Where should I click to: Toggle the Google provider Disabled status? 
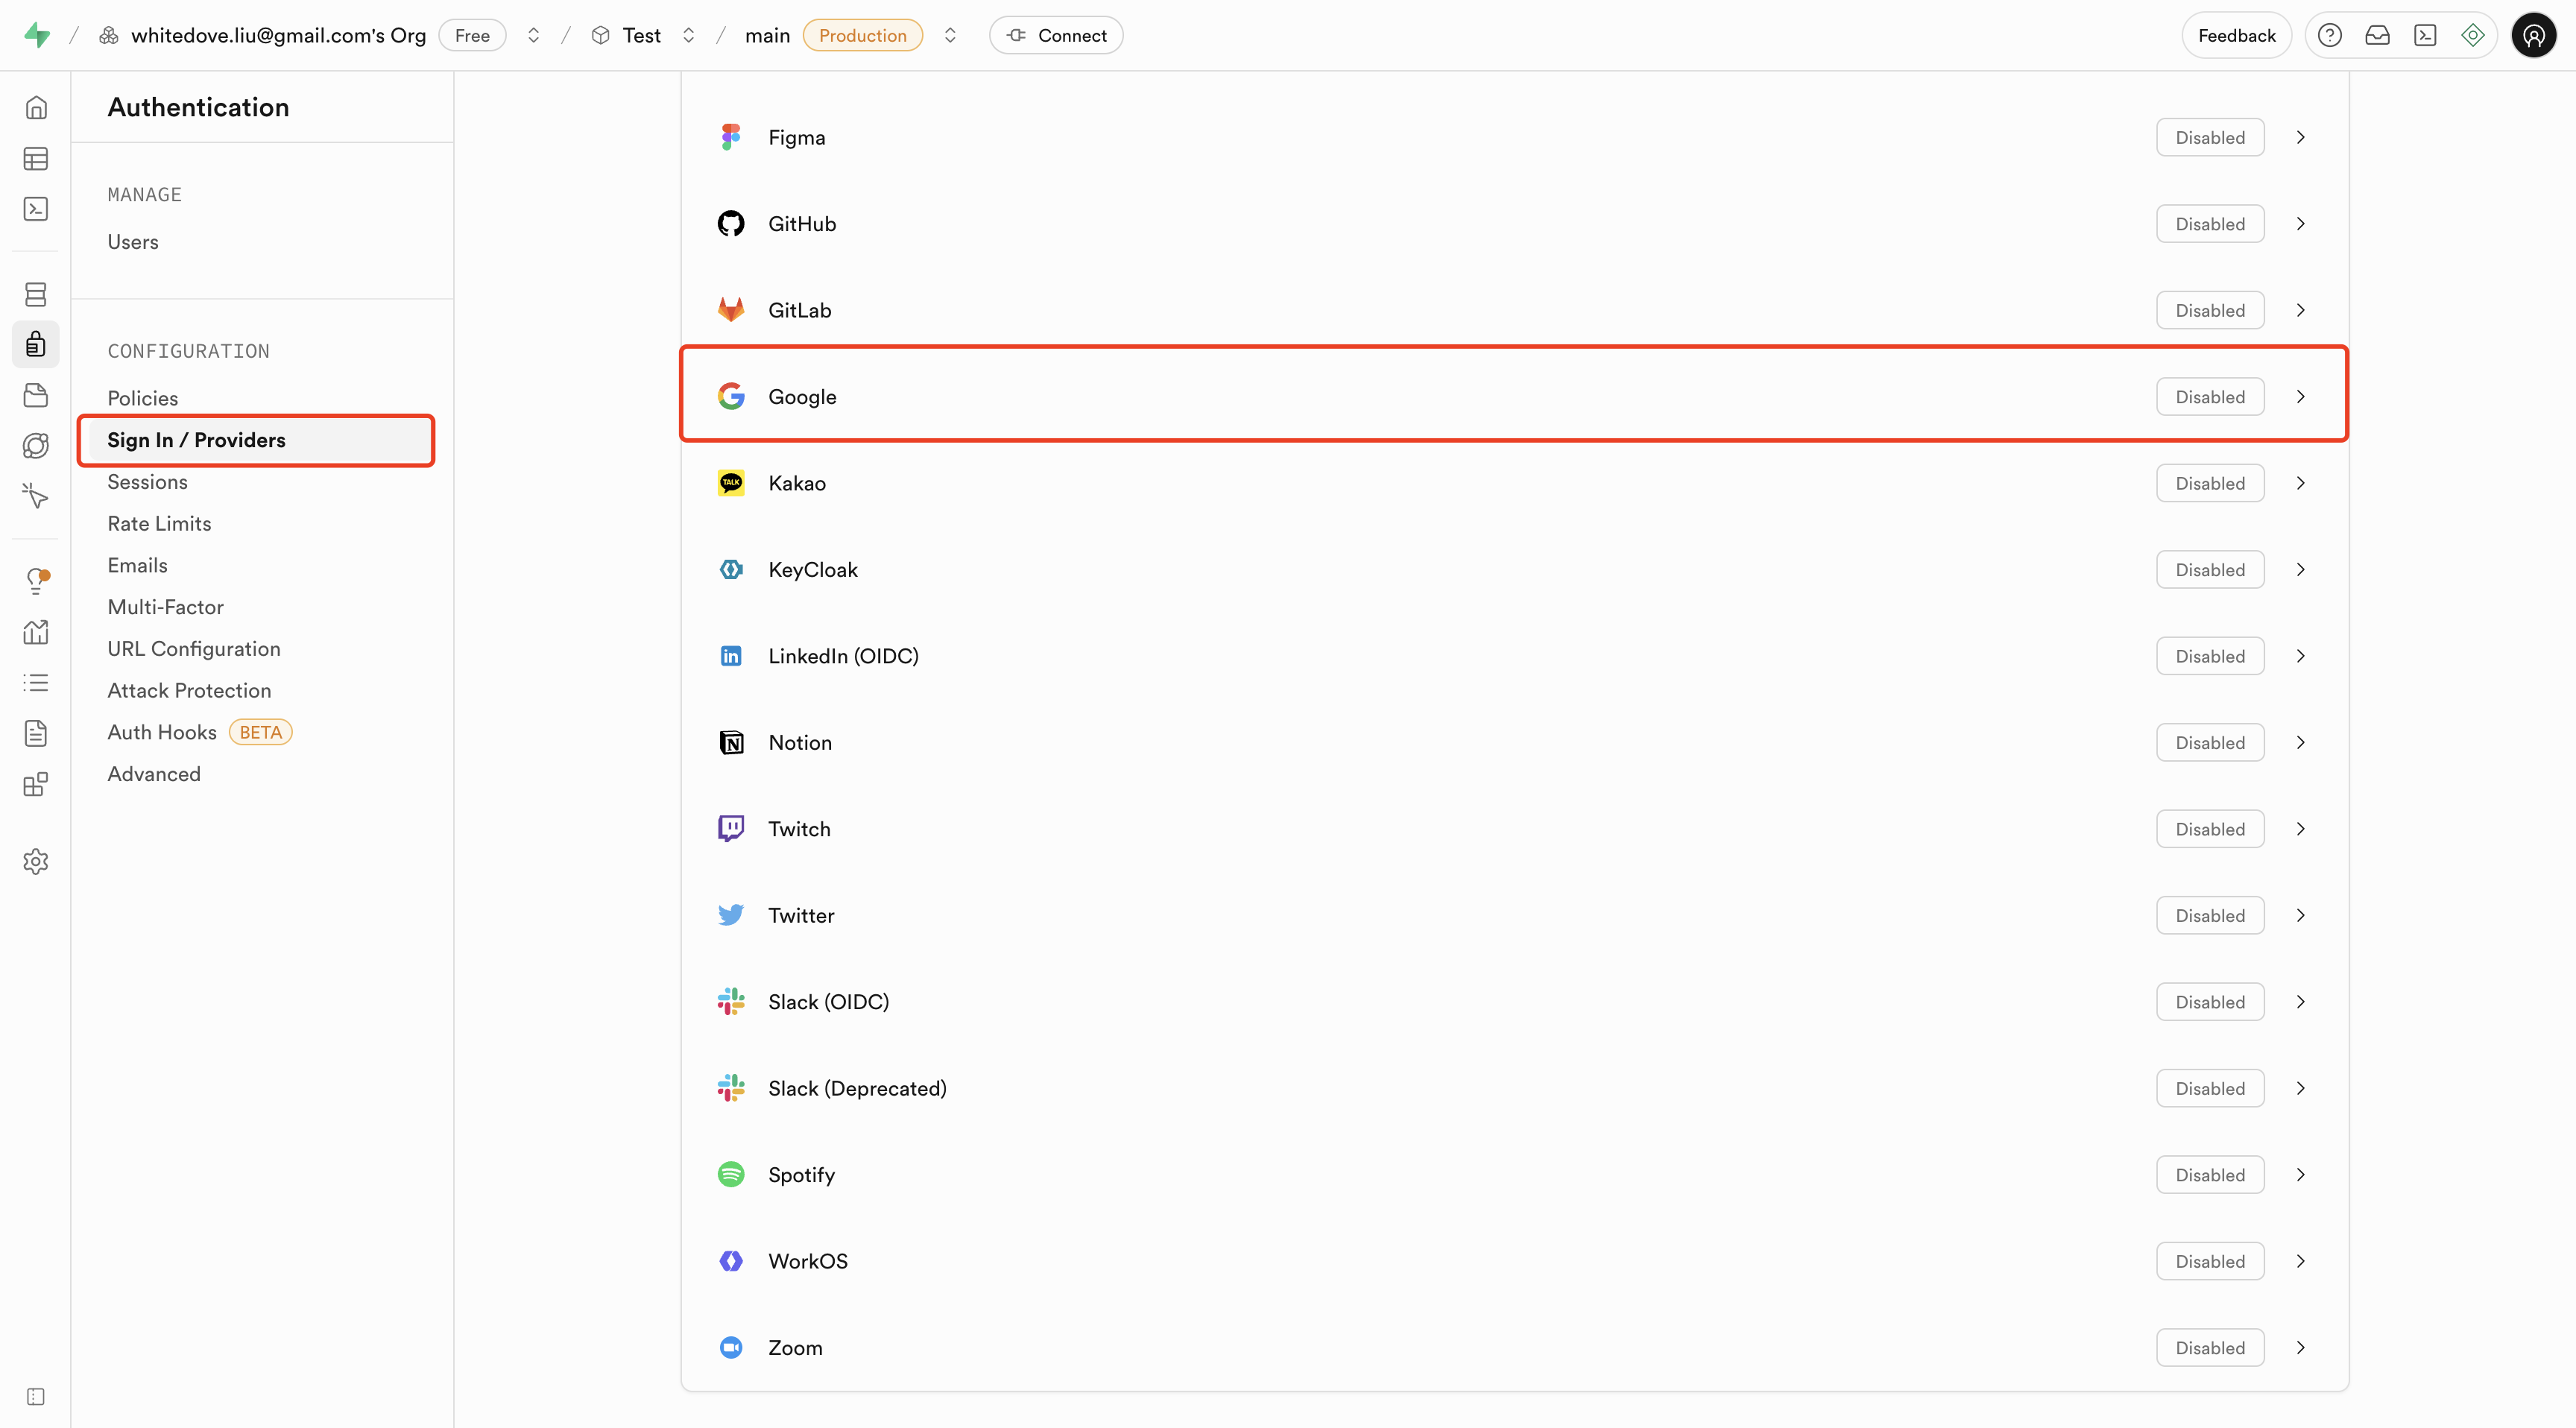tap(2209, 397)
